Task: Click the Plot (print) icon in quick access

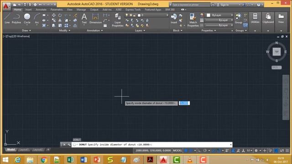Action: click(x=35, y=5)
